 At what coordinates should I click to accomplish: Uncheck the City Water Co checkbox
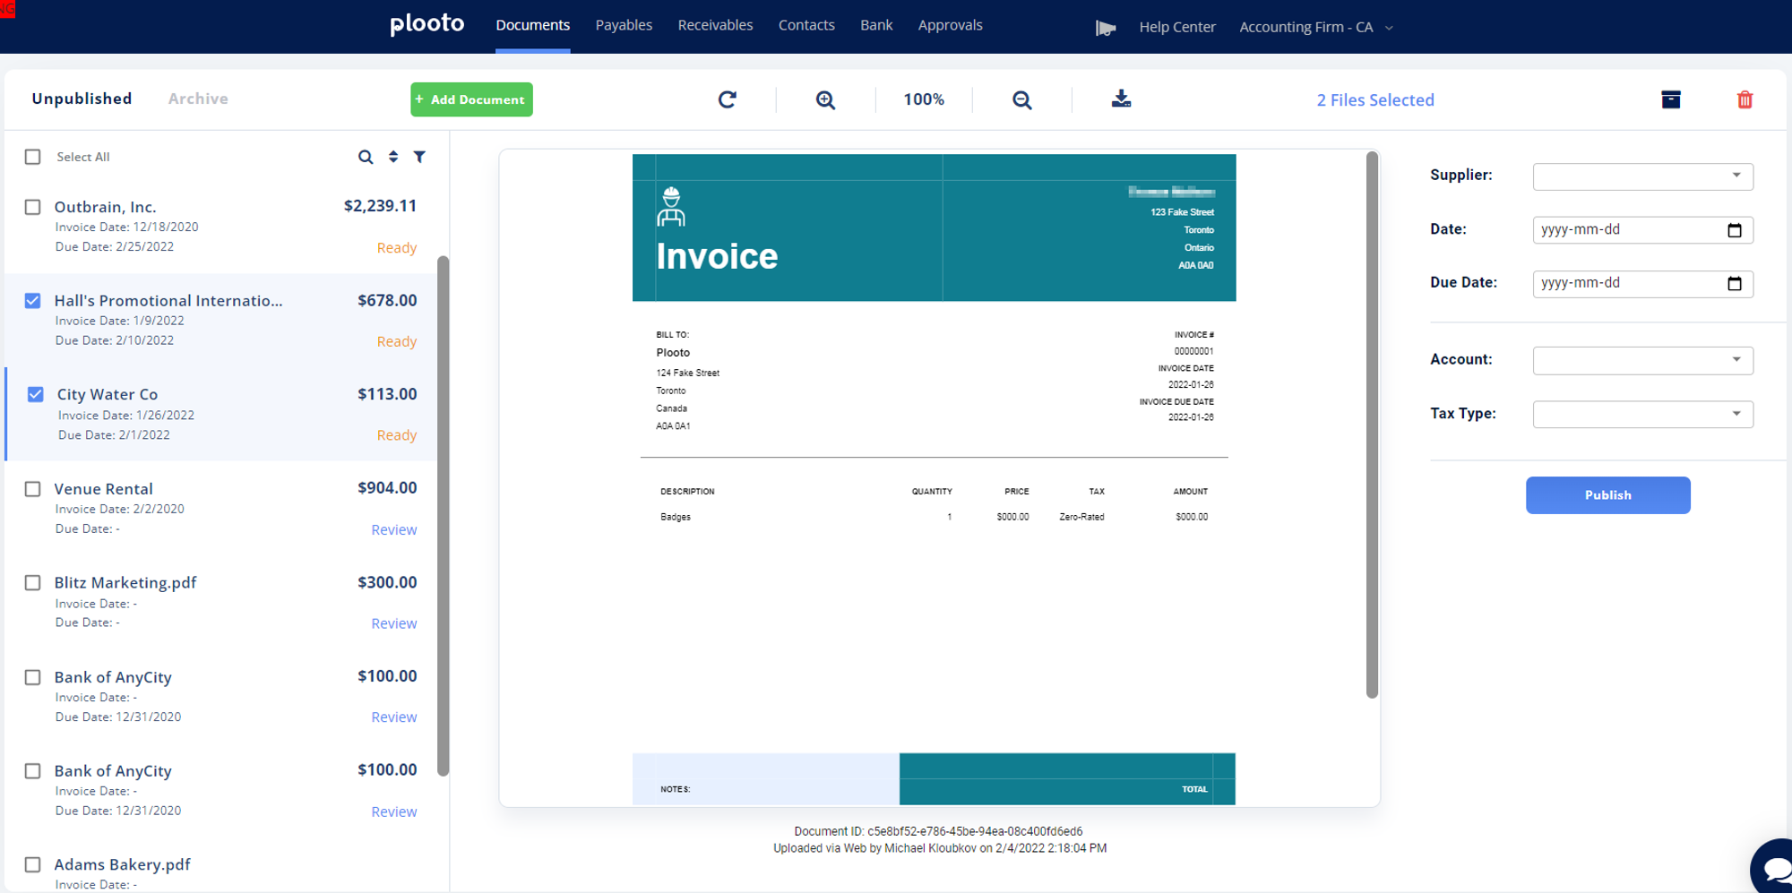tap(36, 394)
